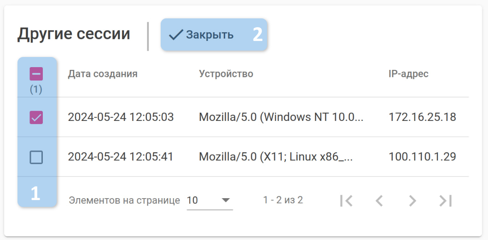Sort by the Устройство column header
This screenshot has width=488, height=240.
[x=226, y=74]
